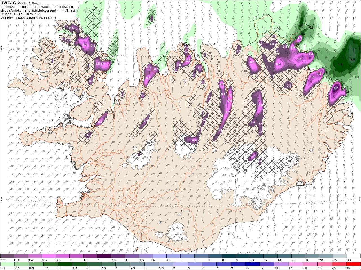Click the upper legend swatch between 14 and 16
This screenshot has height=270, width=361.
point(284,256)
